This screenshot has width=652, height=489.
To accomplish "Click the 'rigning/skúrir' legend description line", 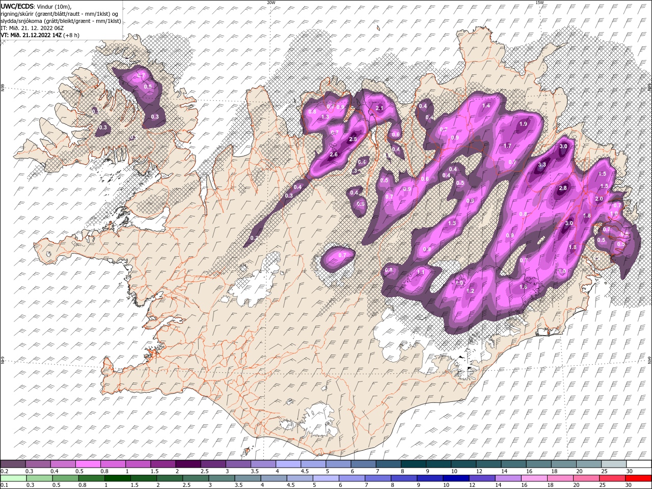I will 60,13.
